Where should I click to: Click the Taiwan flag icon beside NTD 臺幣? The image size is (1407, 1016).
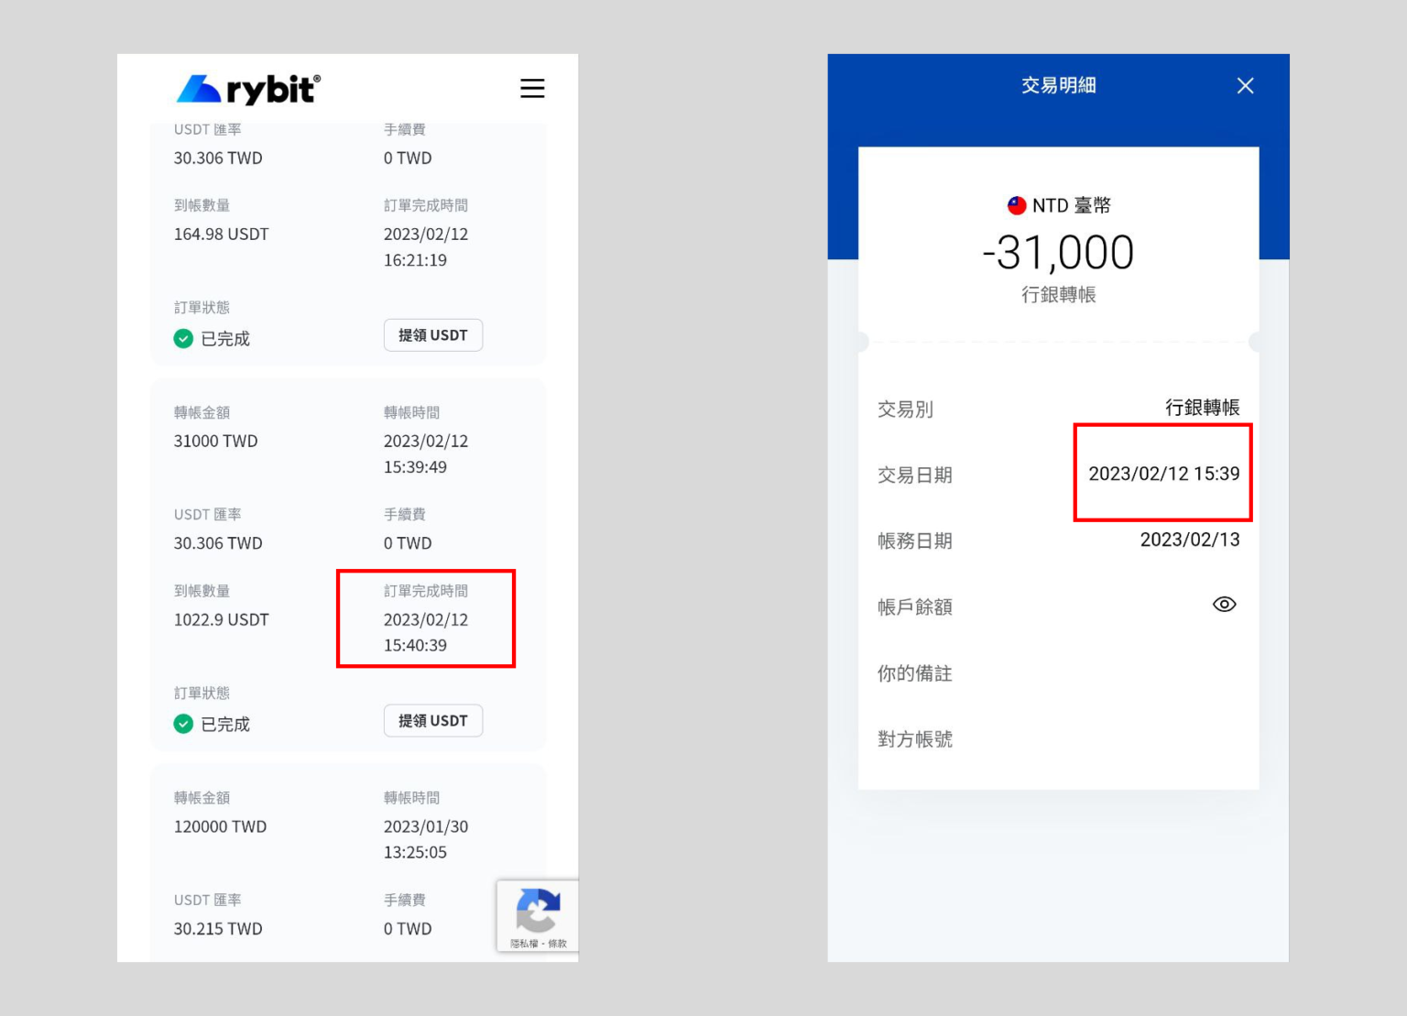[1017, 205]
